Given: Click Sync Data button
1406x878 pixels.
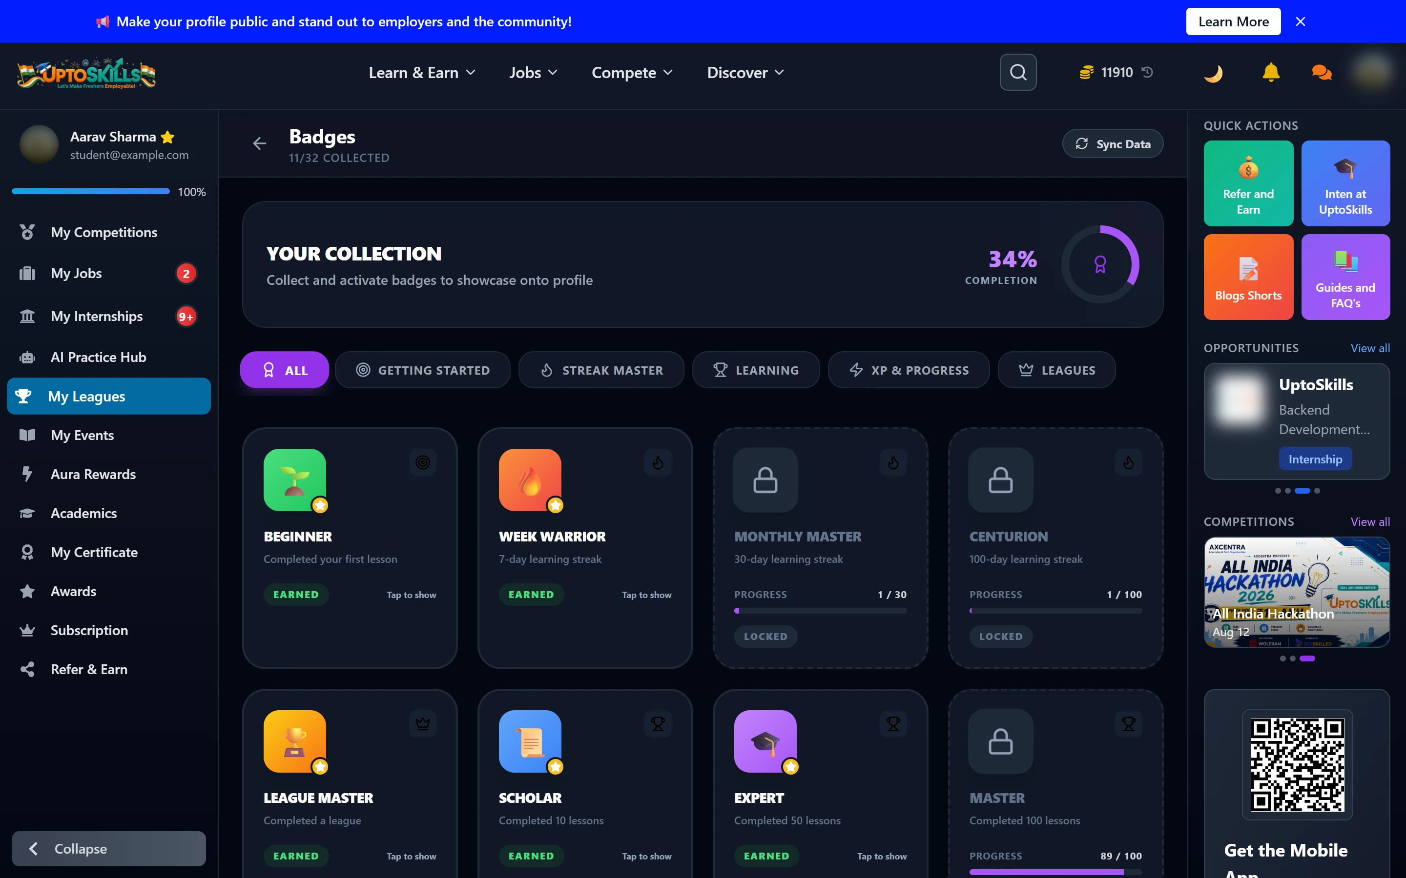Looking at the screenshot, I should 1113,143.
